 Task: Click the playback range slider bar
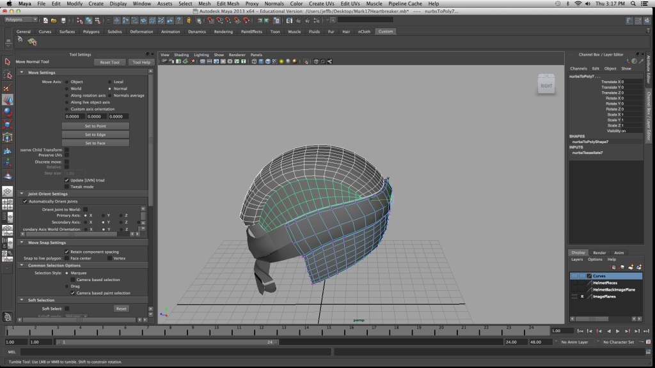[x=167, y=342]
